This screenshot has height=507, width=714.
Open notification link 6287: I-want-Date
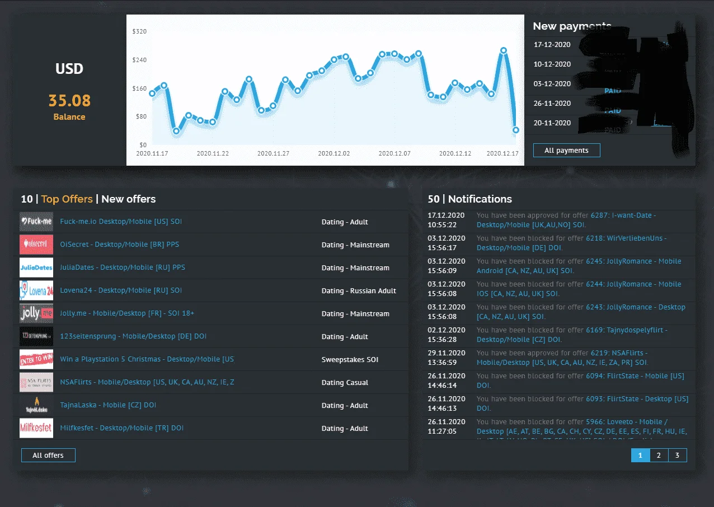pyautogui.click(x=567, y=220)
